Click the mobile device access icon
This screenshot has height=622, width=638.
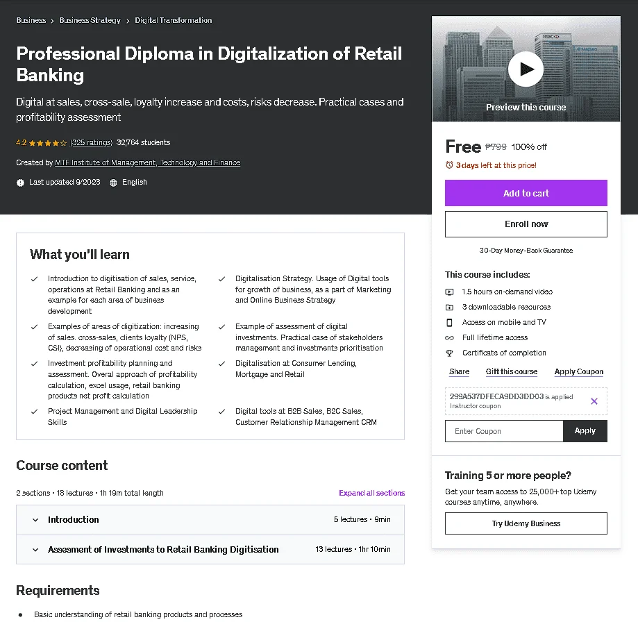pos(449,322)
